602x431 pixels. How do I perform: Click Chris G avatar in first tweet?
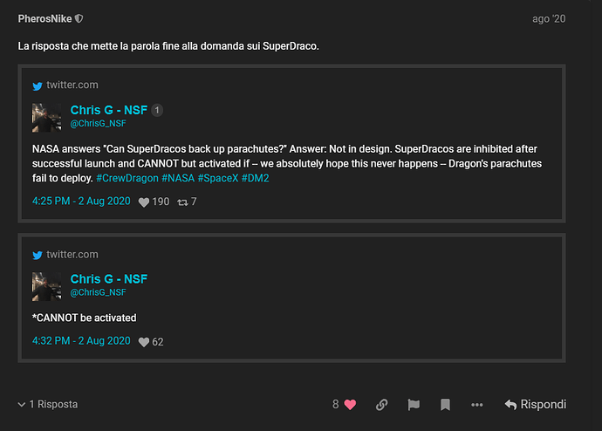click(46, 117)
